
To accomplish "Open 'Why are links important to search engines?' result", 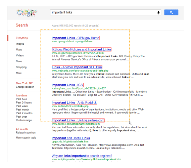I will [x=82, y=156].
